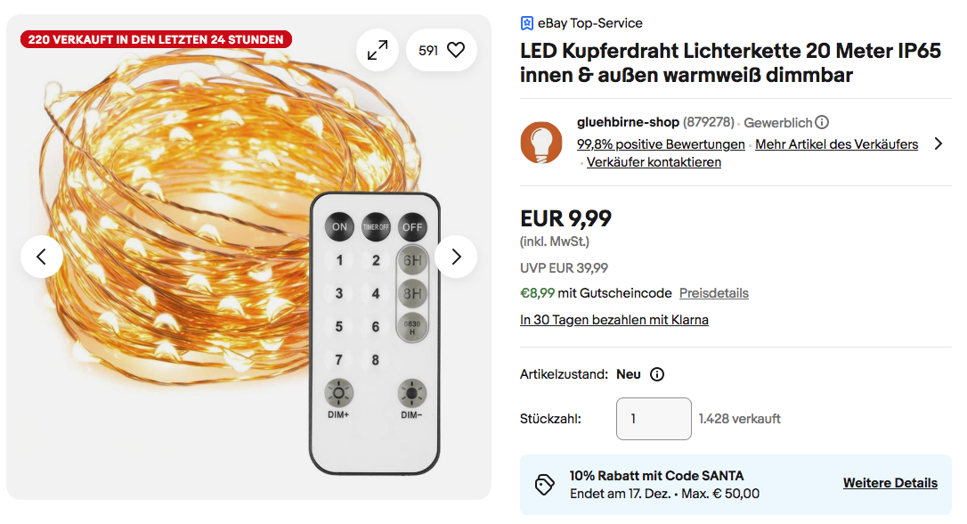Screen dimensions: 967x524
Task: Click the discount coupon tag icon
Action: point(544,485)
